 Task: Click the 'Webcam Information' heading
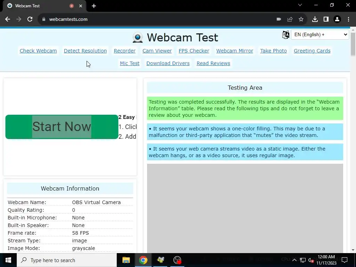pos(70,188)
